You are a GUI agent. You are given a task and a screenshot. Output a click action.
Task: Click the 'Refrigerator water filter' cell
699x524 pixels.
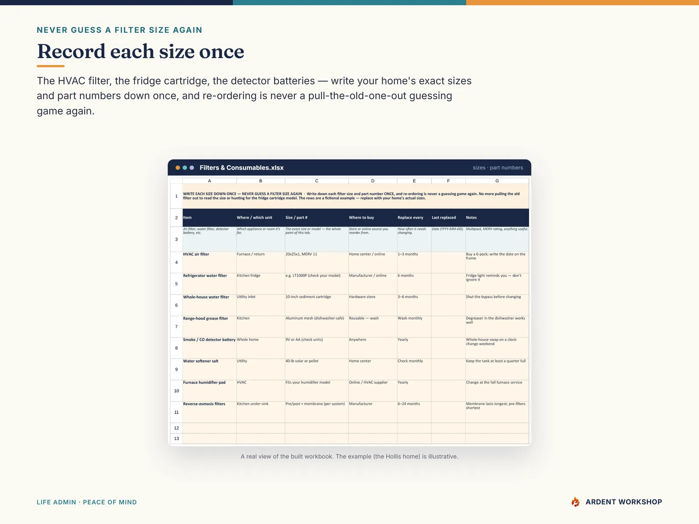tap(210, 284)
